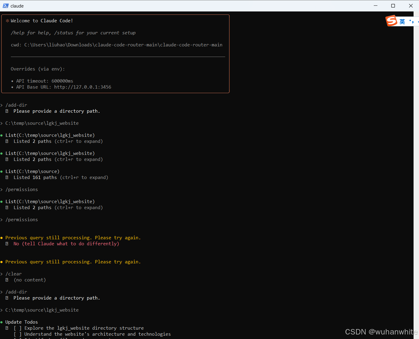
Task: Close the claude terminal window
Action: coord(411,6)
